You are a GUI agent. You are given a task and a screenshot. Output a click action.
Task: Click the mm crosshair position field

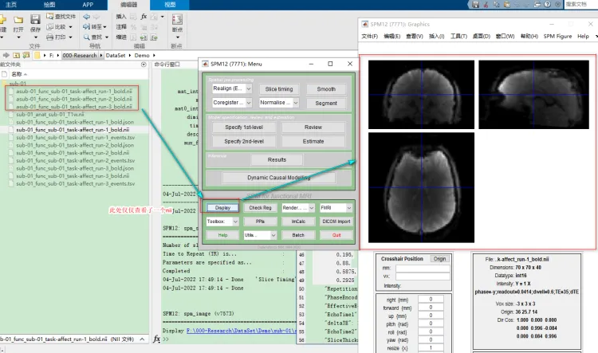tap(423, 268)
